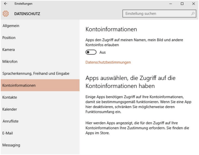Click the 'Hier werden Apps angezeigt' paragraph

[137, 128]
